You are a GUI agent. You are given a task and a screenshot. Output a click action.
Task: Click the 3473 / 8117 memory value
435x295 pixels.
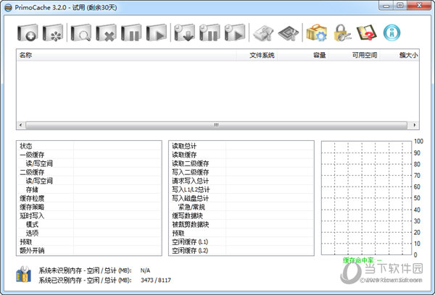(156, 280)
